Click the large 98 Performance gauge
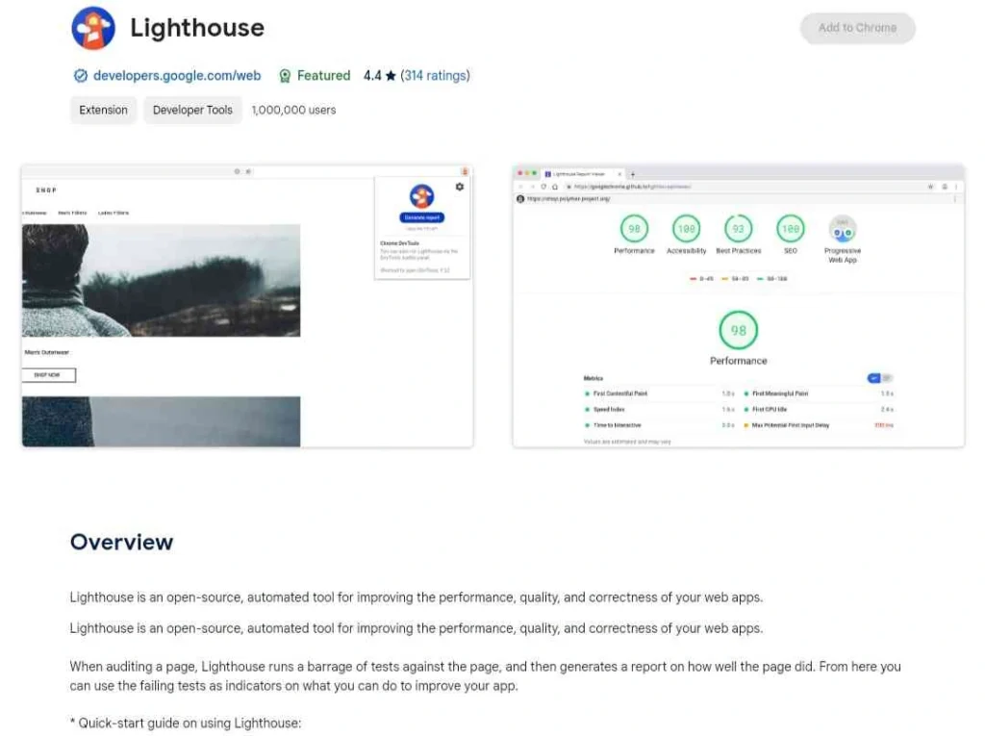The height and width of the screenshot is (736, 985). 738,330
